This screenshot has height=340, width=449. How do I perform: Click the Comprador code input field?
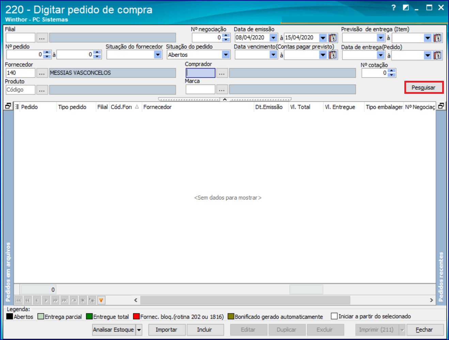[201, 73]
